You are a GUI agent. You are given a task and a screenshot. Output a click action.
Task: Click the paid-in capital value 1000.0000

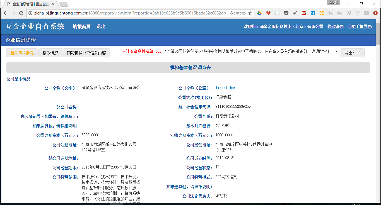[224, 135]
